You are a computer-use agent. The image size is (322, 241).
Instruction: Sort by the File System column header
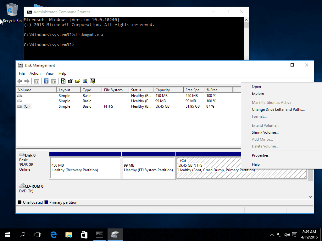pyautogui.click(x=116, y=90)
